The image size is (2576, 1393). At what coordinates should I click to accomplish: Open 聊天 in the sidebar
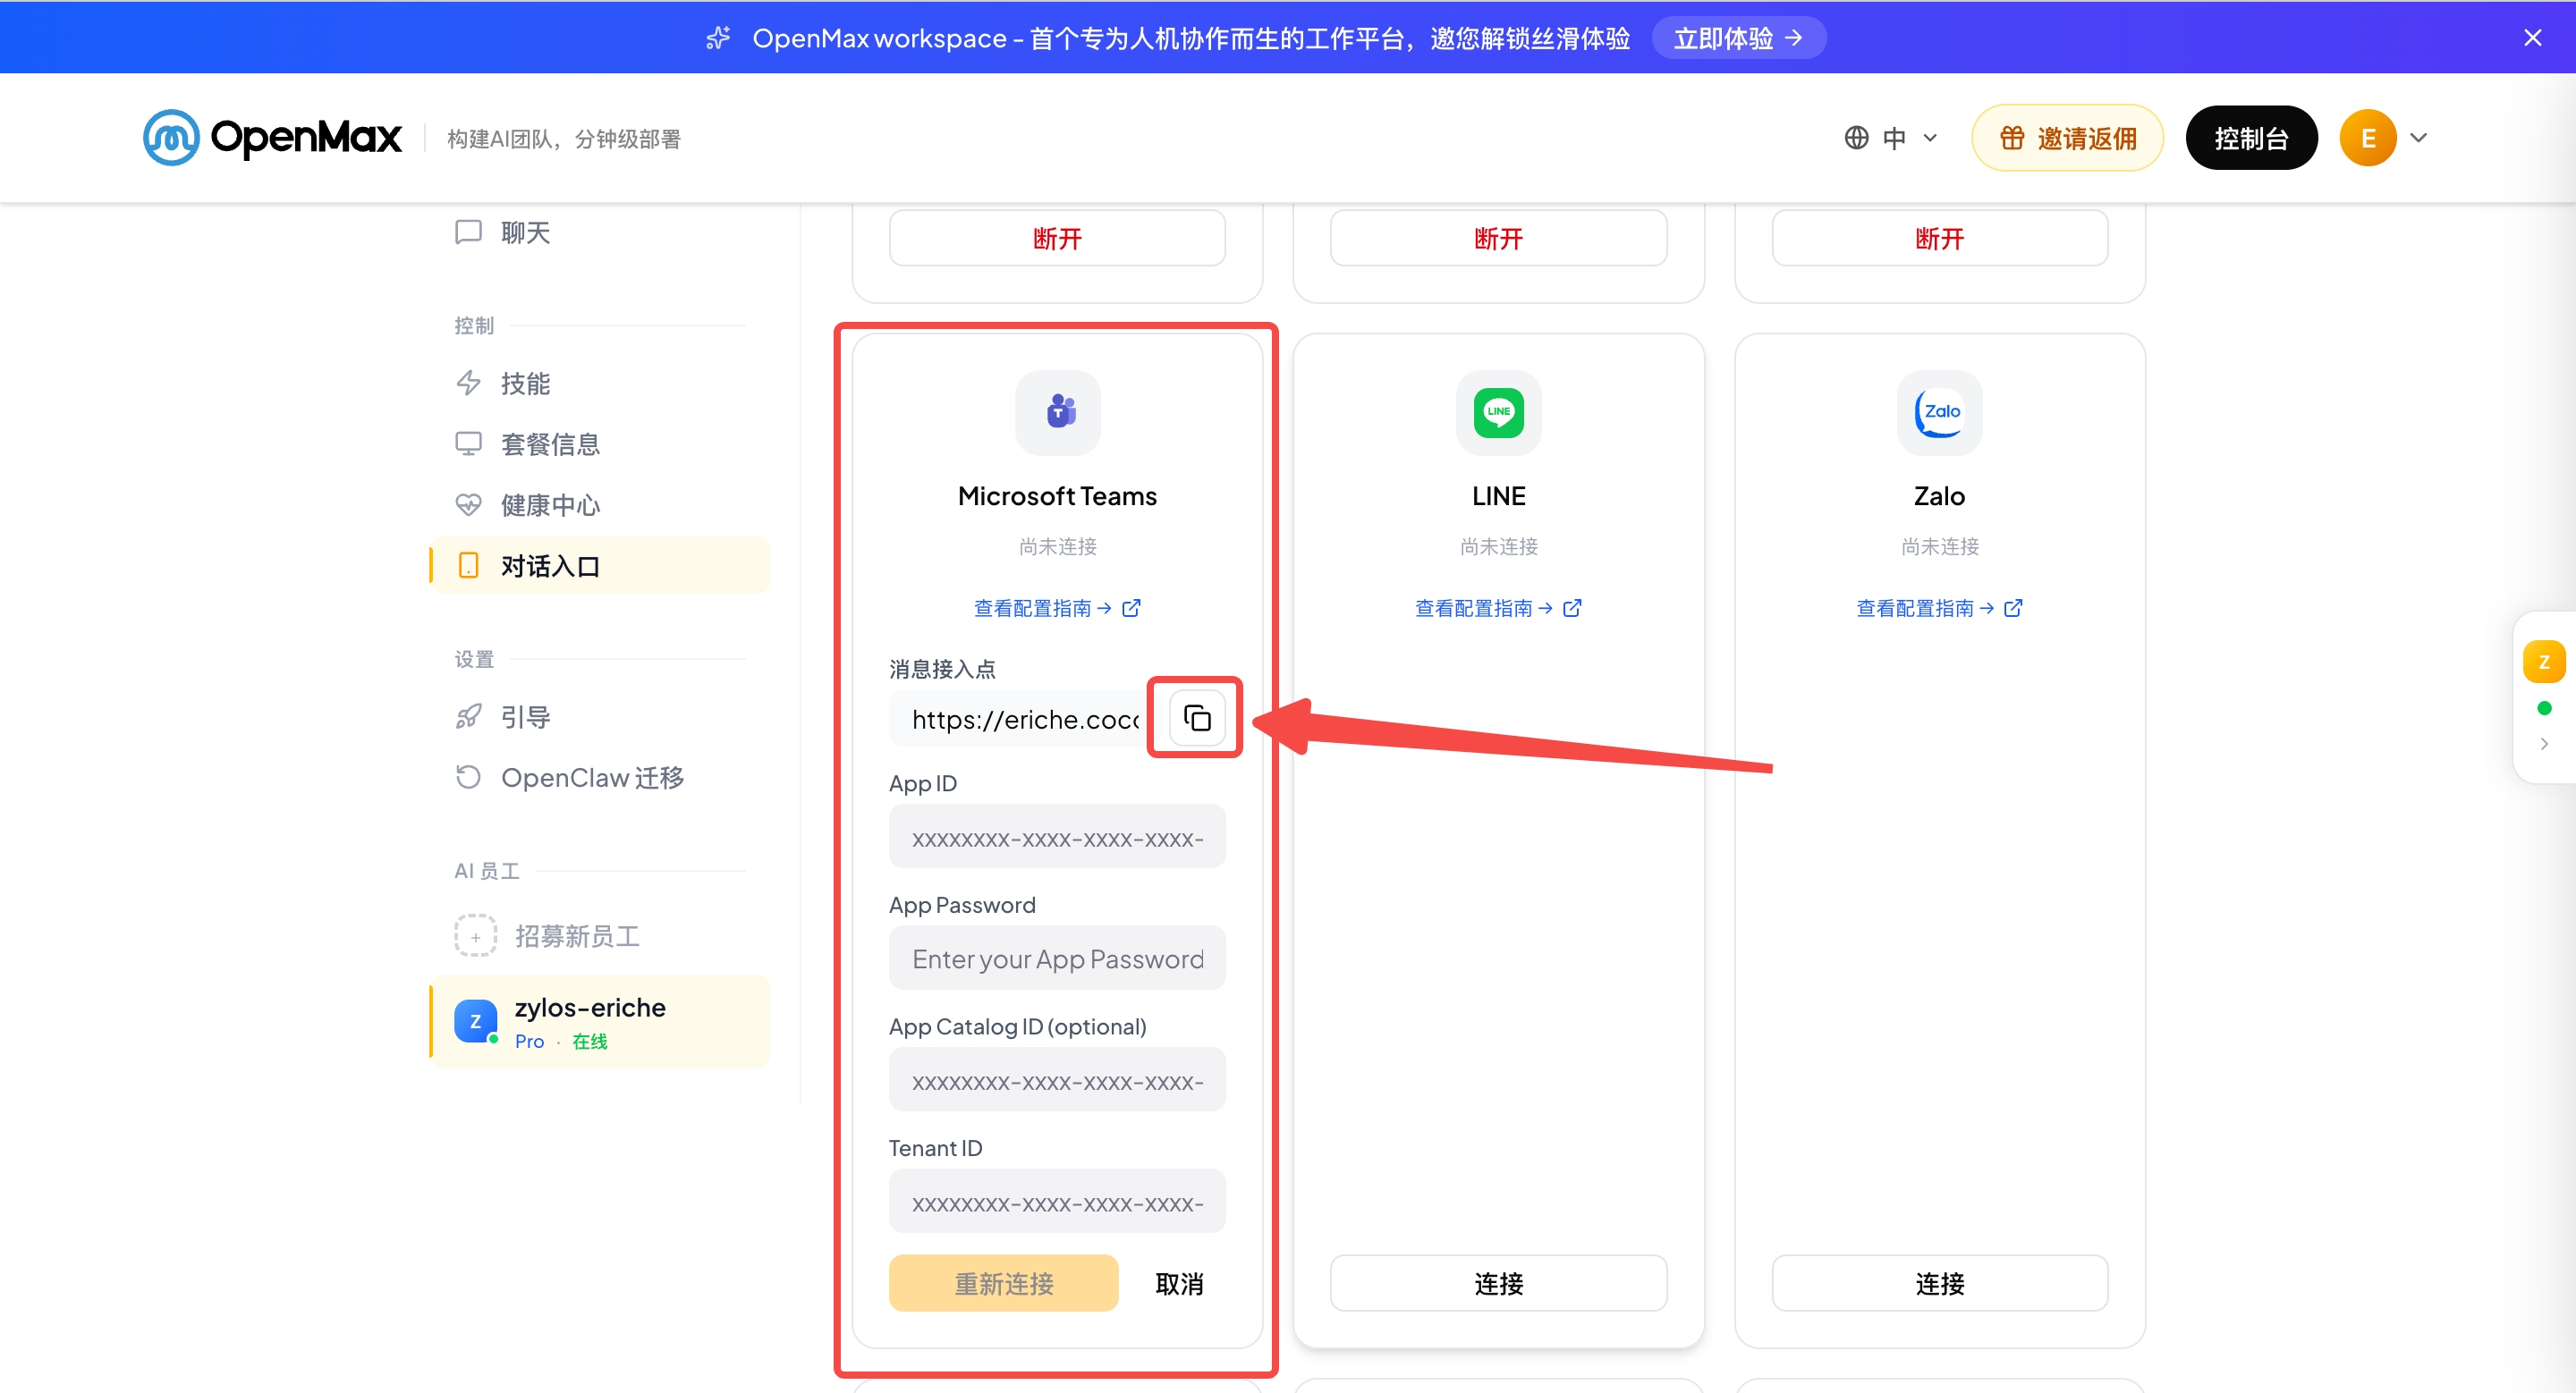pos(600,232)
